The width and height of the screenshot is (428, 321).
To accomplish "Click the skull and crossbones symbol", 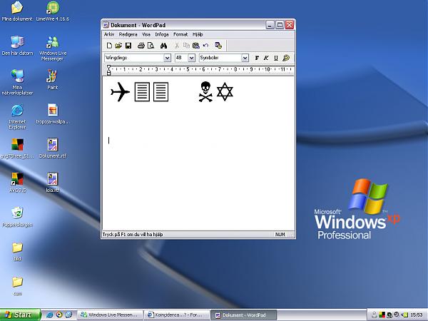I will pos(205,92).
